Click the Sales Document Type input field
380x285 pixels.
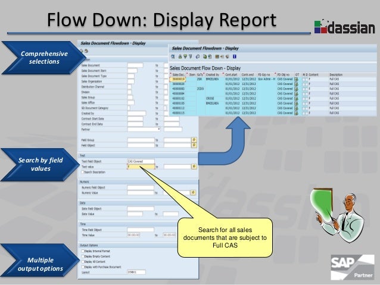click(131, 76)
